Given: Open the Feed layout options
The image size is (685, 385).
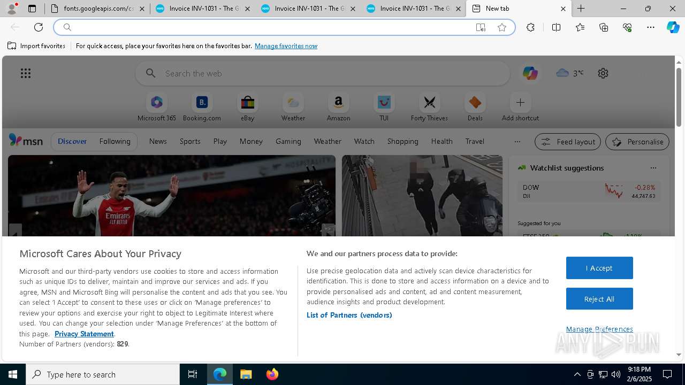Looking at the screenshot, I should (x=568, y=142).
